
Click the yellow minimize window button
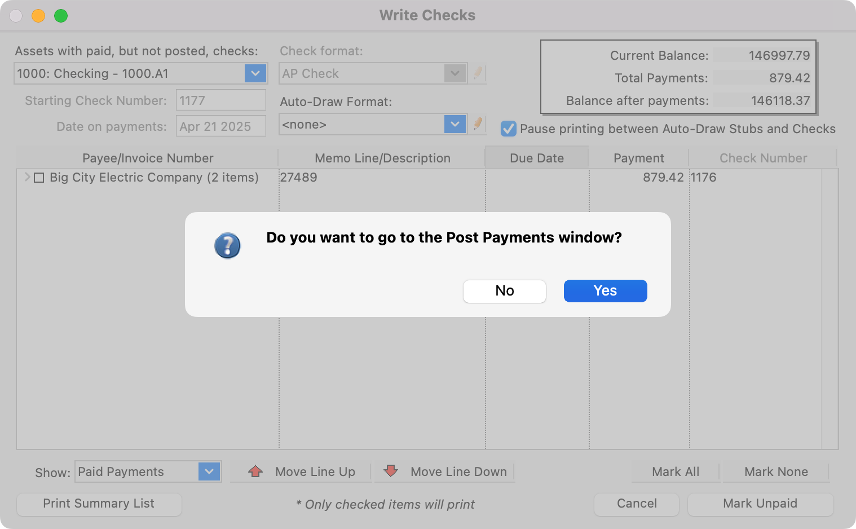(x=38, y=16)
